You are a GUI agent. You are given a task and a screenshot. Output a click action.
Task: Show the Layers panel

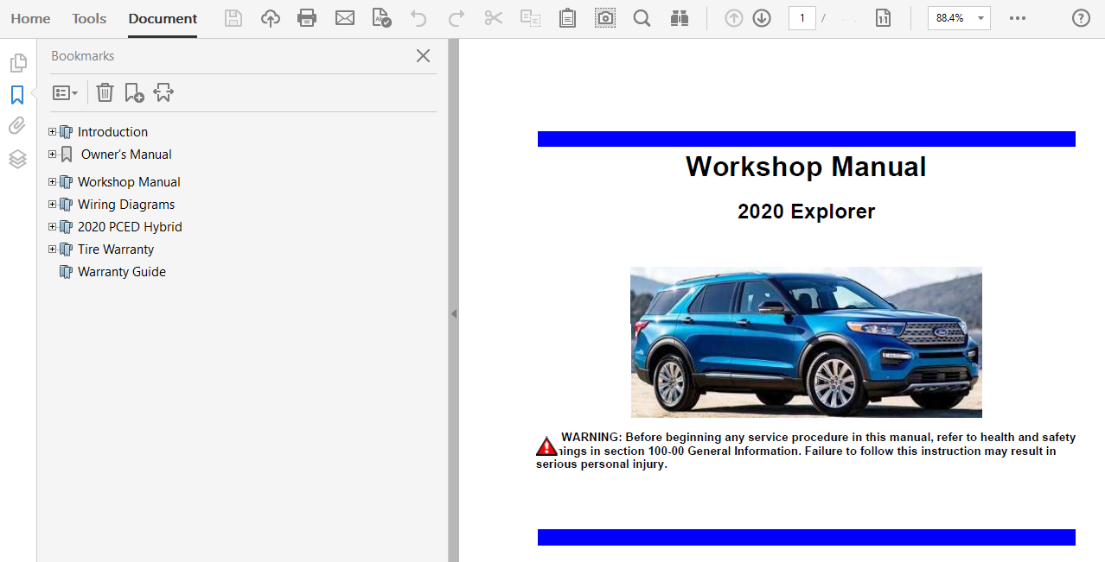(17, 159)
